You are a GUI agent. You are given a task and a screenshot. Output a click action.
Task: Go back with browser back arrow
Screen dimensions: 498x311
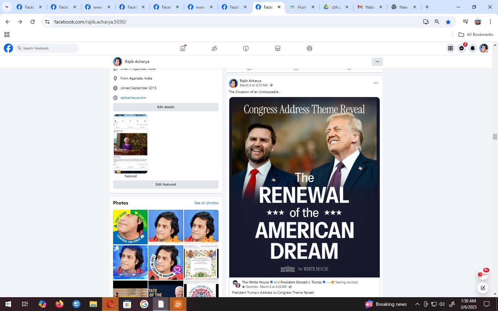click(8, 22)
